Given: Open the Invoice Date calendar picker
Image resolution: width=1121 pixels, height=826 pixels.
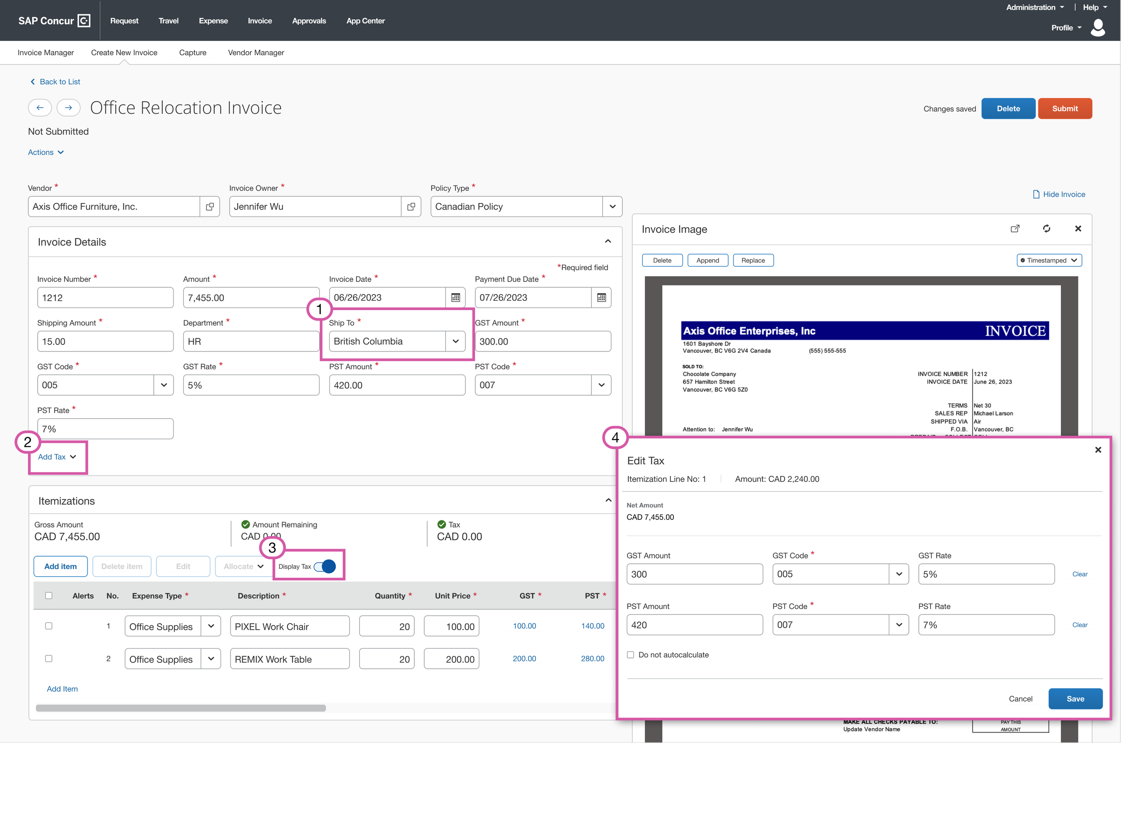Looking at the screenshot, I should (x=455, y=298).
